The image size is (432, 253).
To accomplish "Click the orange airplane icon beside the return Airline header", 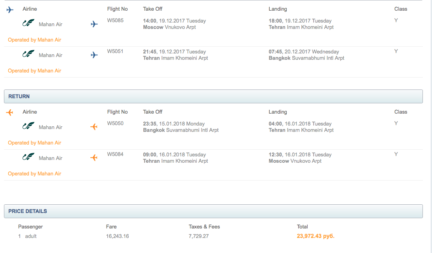I will (x=10, y=112).
